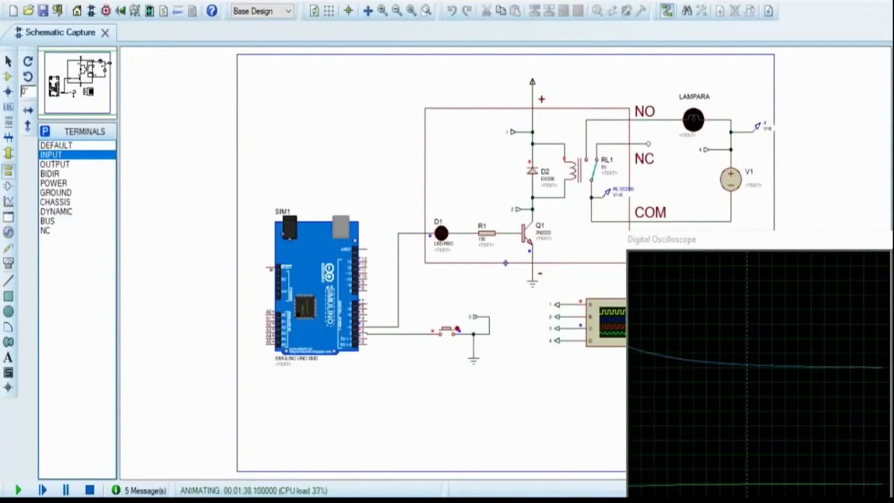Select the Graph mode tool
The image size is (894, 503).
tap(8, 201)
